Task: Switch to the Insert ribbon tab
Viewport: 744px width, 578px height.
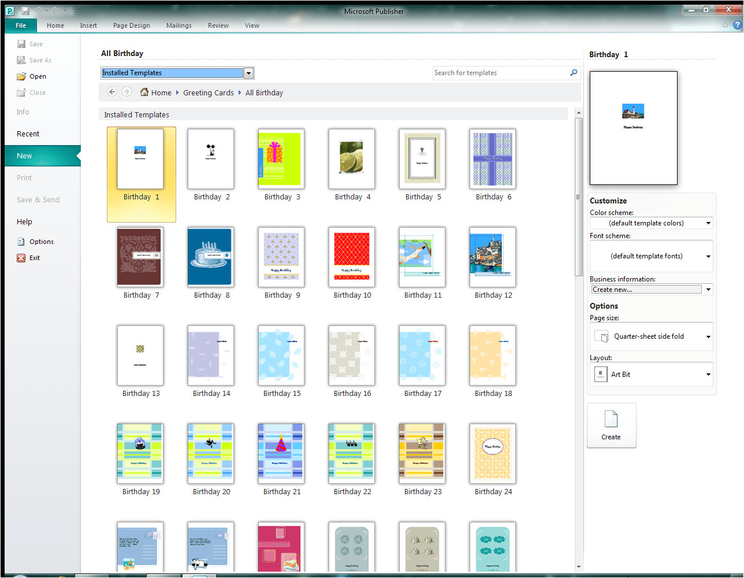Action: 88,25
